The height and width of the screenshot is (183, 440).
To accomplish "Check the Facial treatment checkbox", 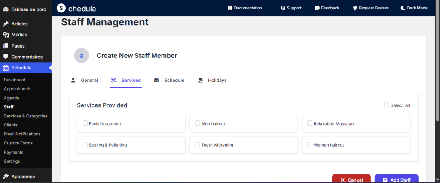I will click(85, 123).
